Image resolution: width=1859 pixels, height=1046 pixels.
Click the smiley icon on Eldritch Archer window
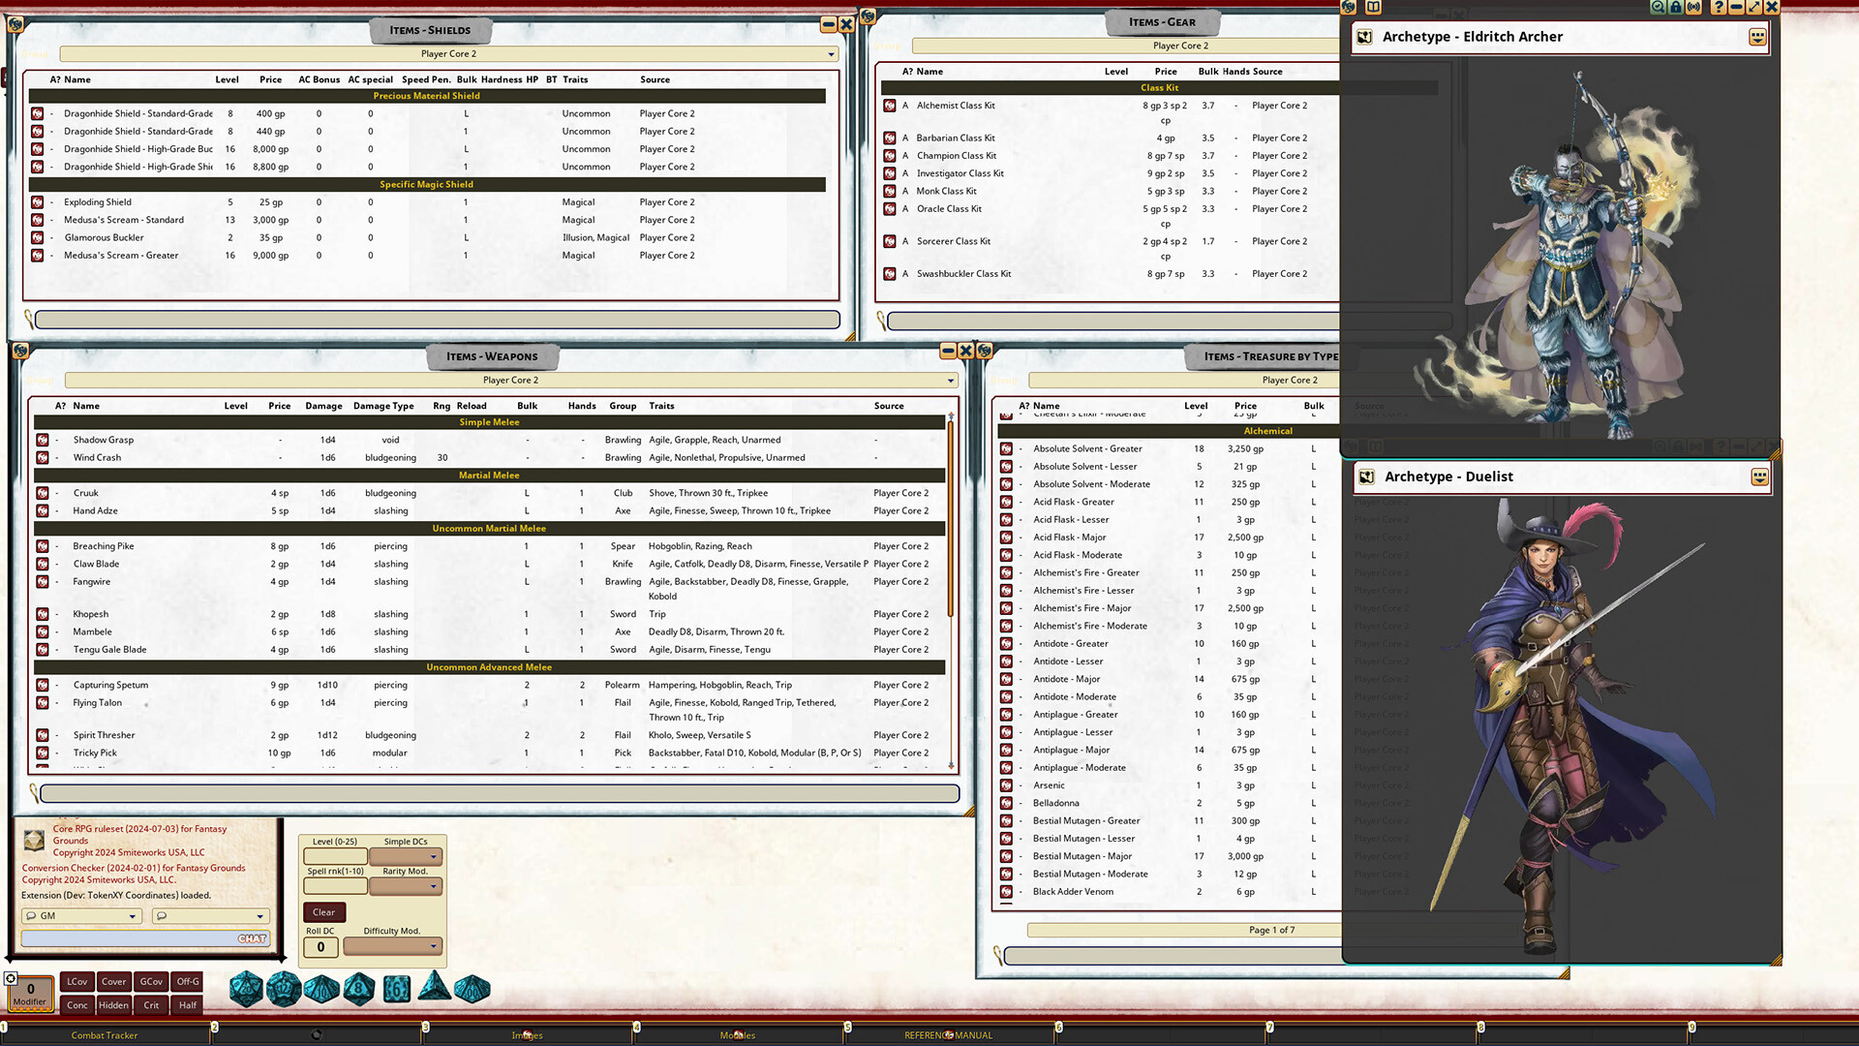click(x=1758, y=36)
